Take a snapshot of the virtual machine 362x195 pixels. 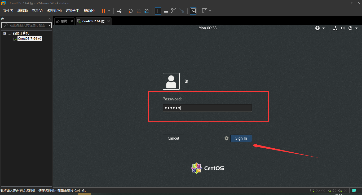[131, 11]
